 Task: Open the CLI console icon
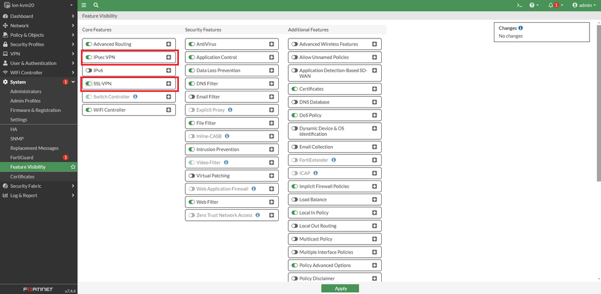(x=519, y=5)
